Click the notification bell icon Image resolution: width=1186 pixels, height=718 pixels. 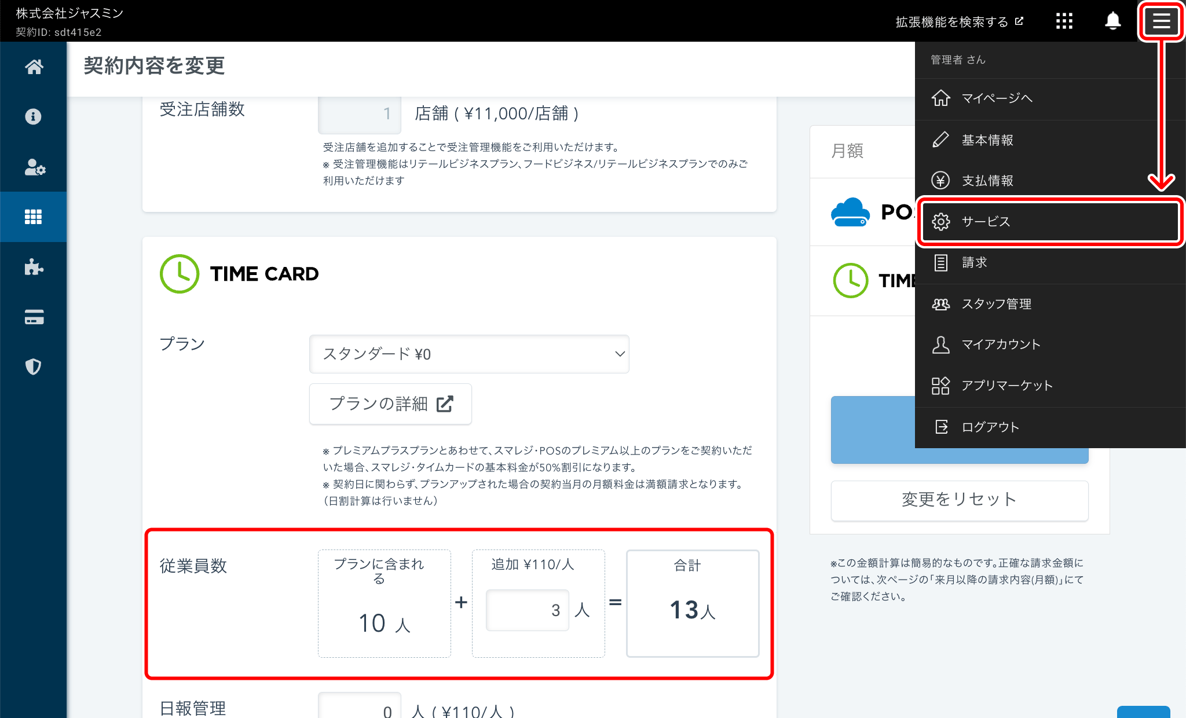(x=1112, y=21)
